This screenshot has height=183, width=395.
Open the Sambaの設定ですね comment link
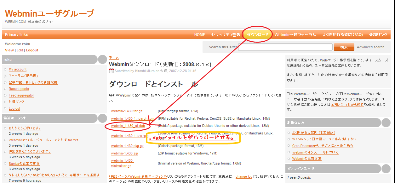pyautogui.click(x=24, y=164)
